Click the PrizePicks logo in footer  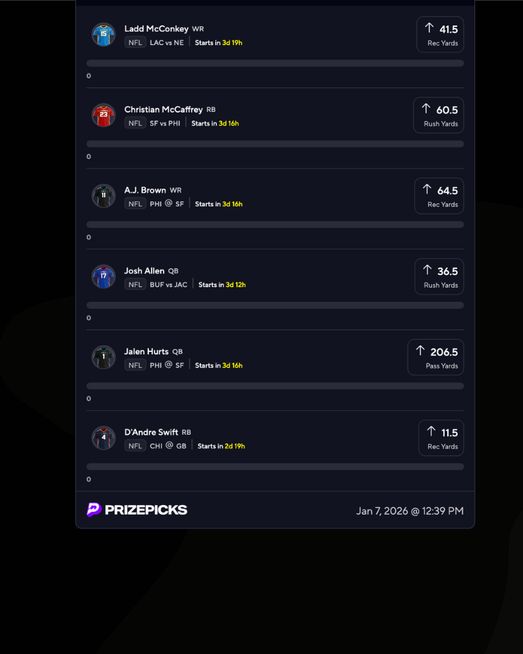[x=137, y=510]
